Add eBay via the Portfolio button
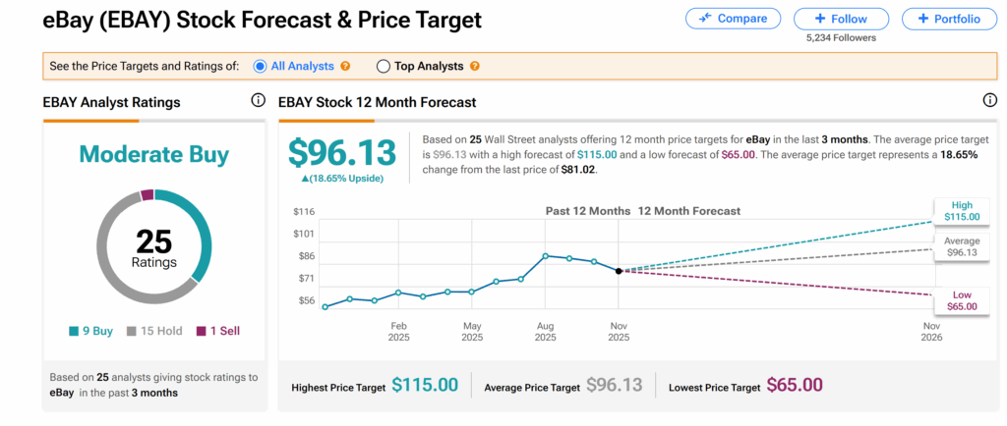The image size is (1007, 426). coord(948,19)
